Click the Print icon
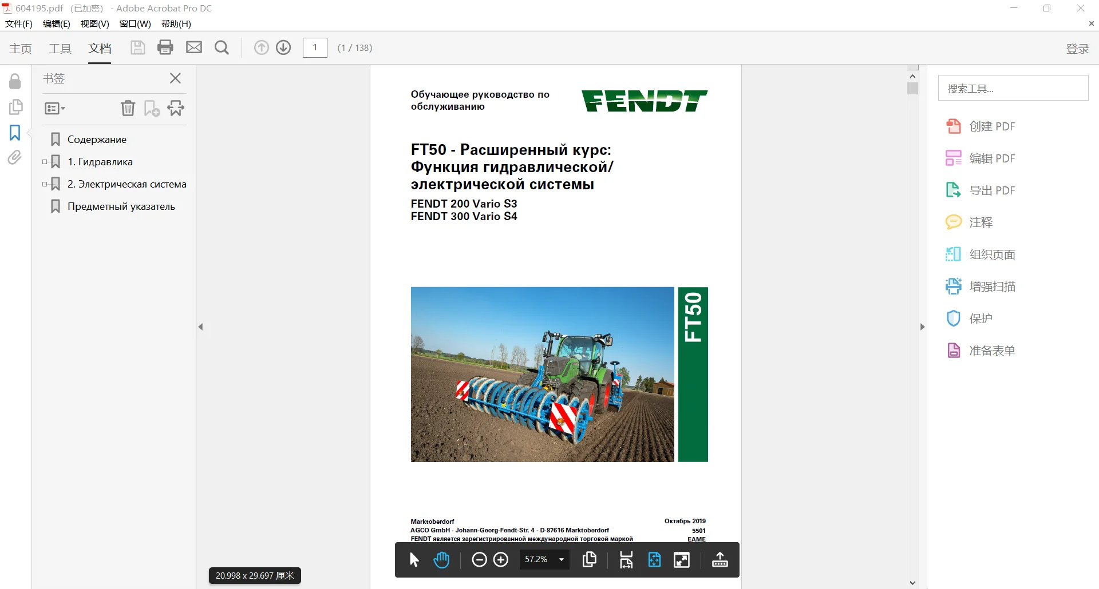 [x=165, y=47]
